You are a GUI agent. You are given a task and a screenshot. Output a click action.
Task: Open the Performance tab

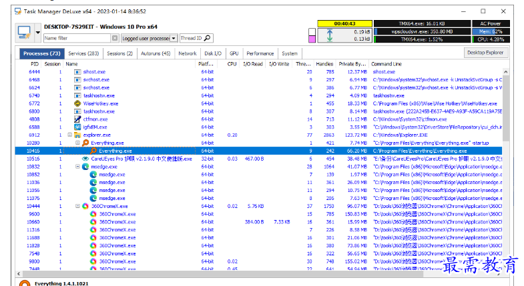[x=260, y=53]
